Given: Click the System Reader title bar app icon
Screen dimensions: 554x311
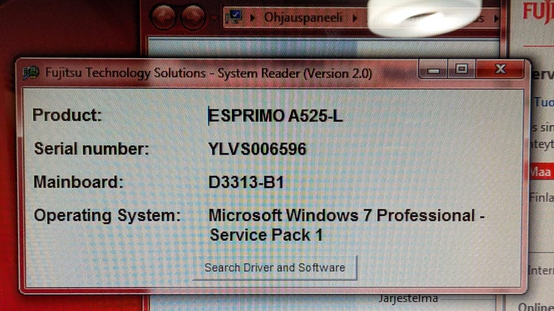Looking at the screenshot, I should coord(31,73).
